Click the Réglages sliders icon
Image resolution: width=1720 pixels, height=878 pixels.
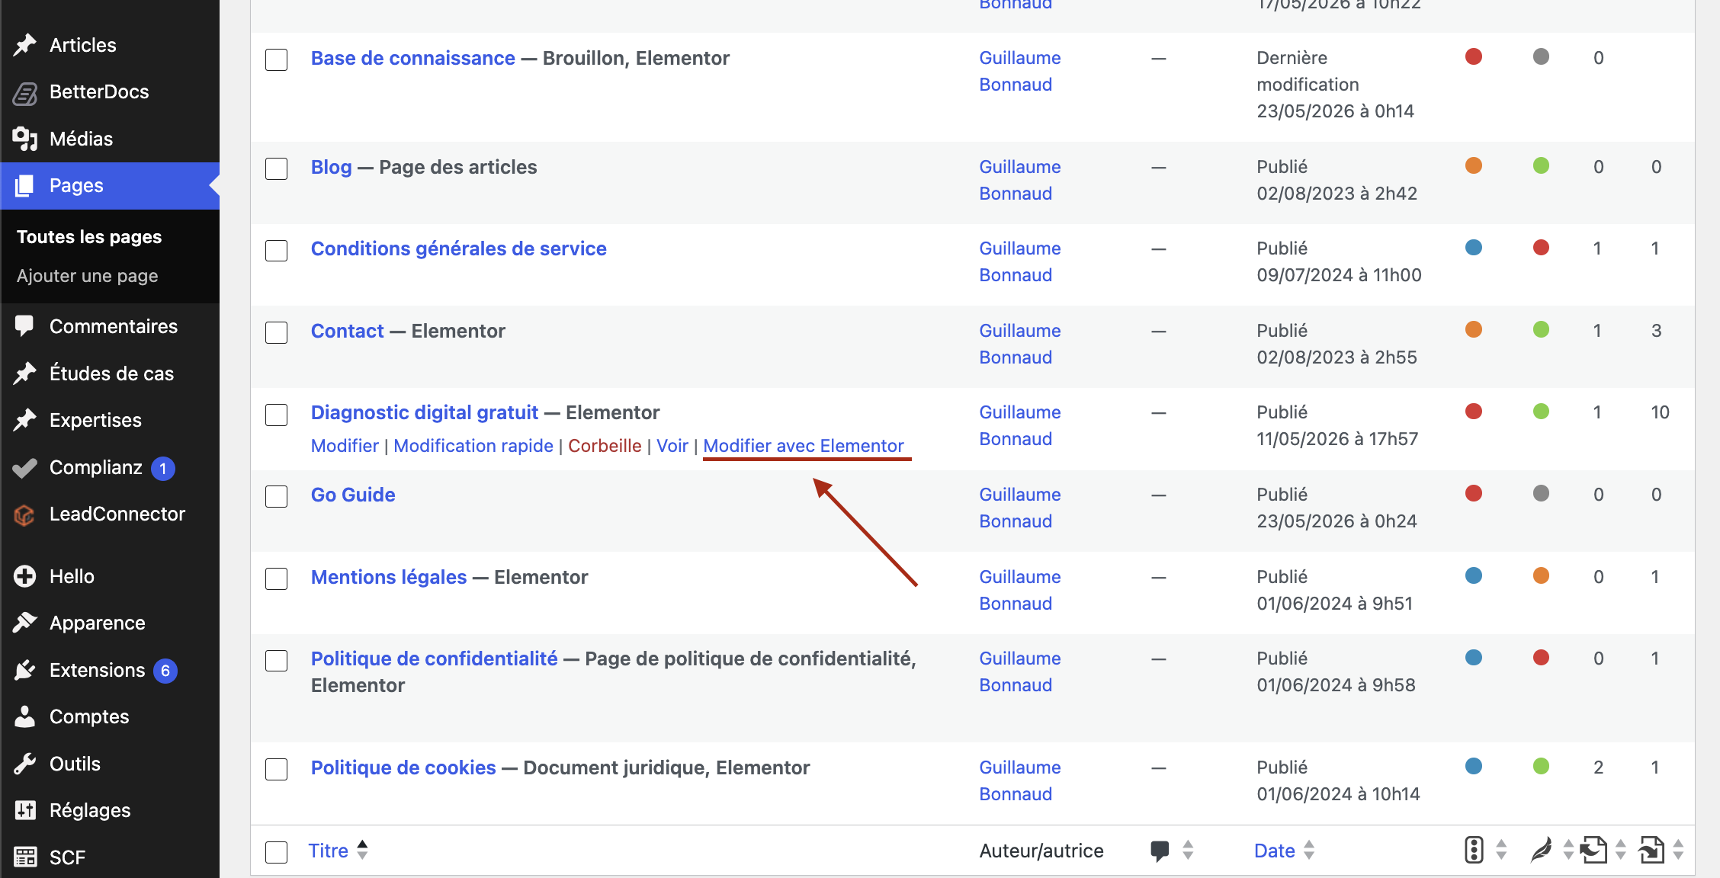(x=24, y=810)
